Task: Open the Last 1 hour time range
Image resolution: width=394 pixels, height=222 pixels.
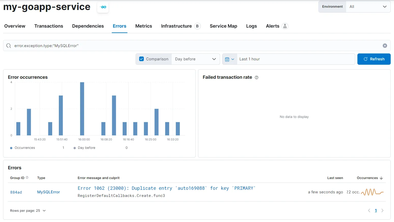Action: [296, 59]
